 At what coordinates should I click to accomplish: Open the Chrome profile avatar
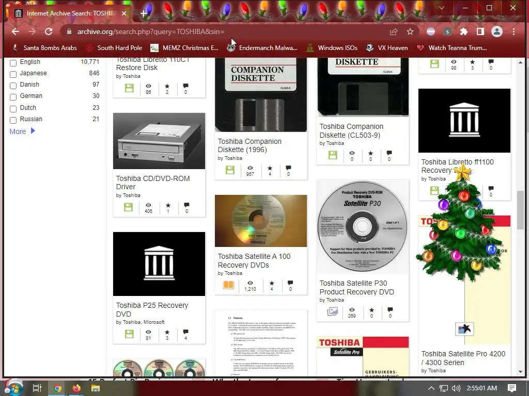[496, 31]
